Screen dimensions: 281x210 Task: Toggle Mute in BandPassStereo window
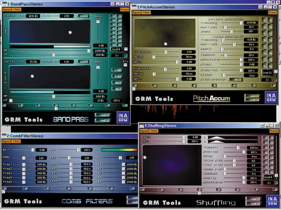click(17, 10)
